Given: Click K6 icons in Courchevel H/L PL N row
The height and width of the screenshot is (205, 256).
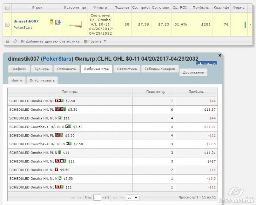Looking at the screenshot, I should (x=68, y=126).
